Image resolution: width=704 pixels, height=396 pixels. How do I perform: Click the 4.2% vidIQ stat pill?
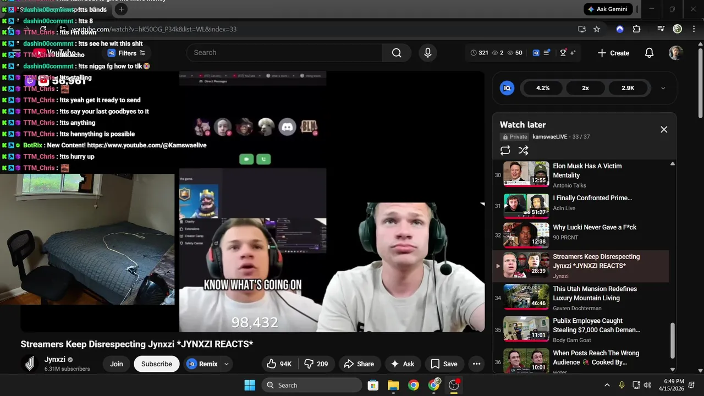tap(543, 88)
